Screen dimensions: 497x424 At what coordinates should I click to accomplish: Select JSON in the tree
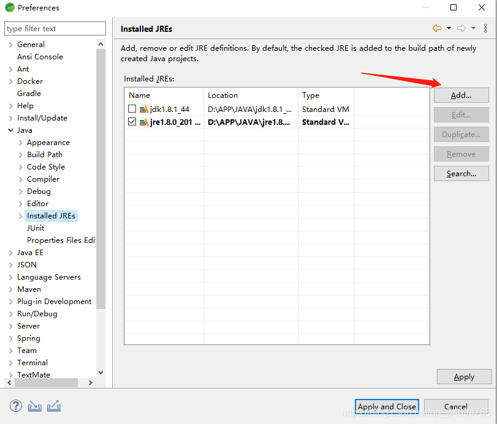[x=27, y=264]
